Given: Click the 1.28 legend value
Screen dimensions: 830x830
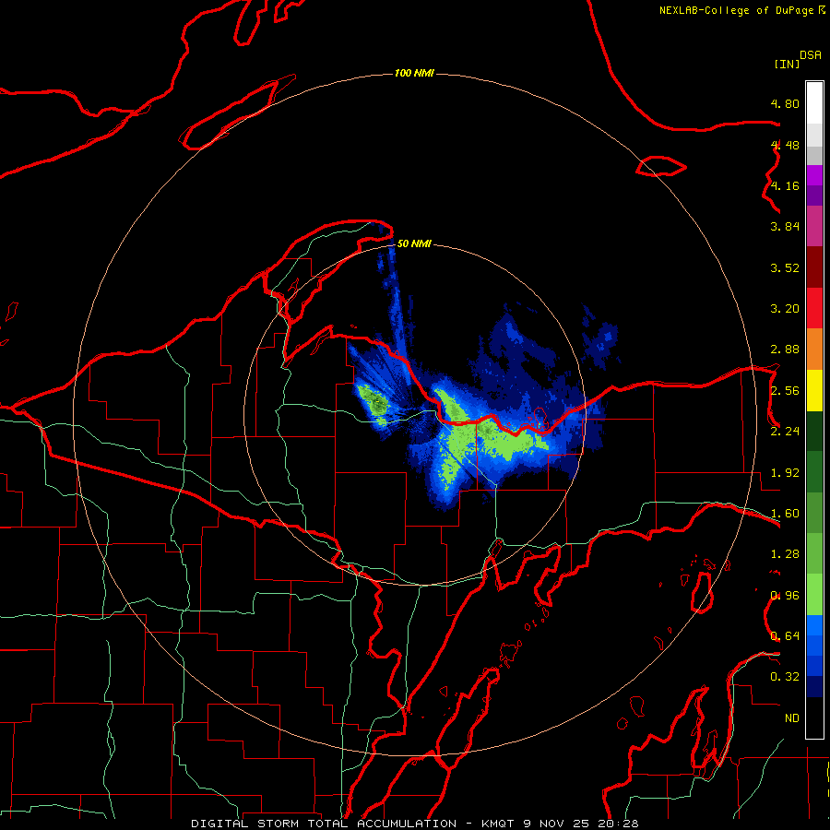Looking at the screenshot, I should click(x=785, y=554).
